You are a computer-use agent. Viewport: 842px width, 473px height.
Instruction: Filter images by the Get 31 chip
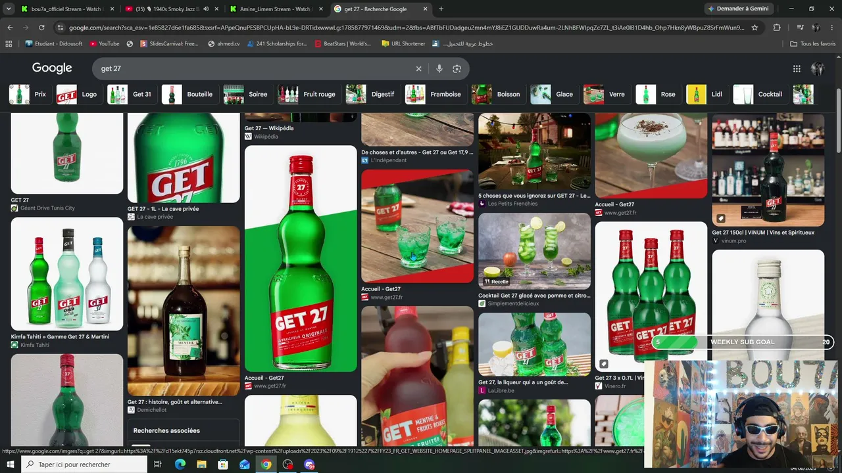coord(130,94)
